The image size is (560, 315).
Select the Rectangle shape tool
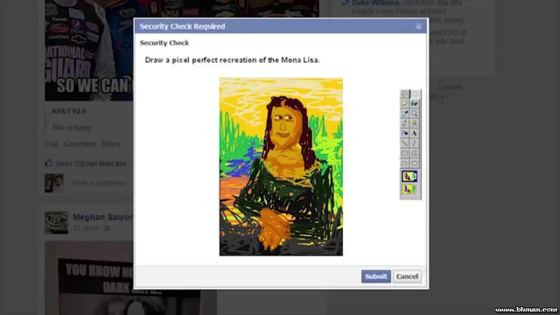pos(405,154)
